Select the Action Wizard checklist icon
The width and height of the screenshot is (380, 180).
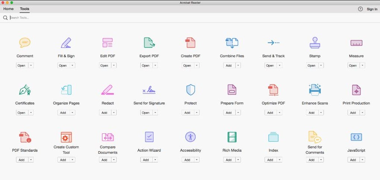pyautogui.click(x=149, y=137)
